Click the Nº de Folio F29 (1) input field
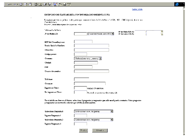 pyautogui.click(x=140, y=32)
